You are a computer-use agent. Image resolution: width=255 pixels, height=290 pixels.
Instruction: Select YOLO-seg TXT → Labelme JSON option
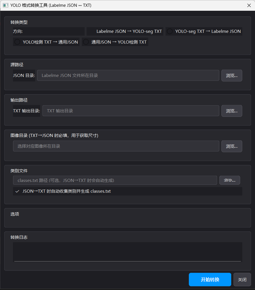tap(204, 32)
